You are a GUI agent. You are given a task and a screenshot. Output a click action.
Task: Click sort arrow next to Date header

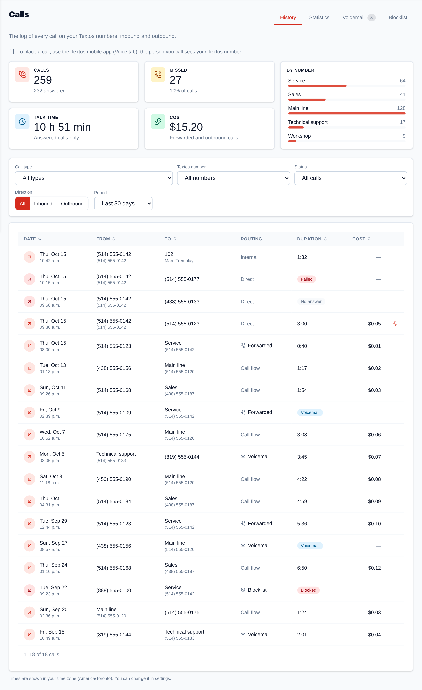coord(40,239)
